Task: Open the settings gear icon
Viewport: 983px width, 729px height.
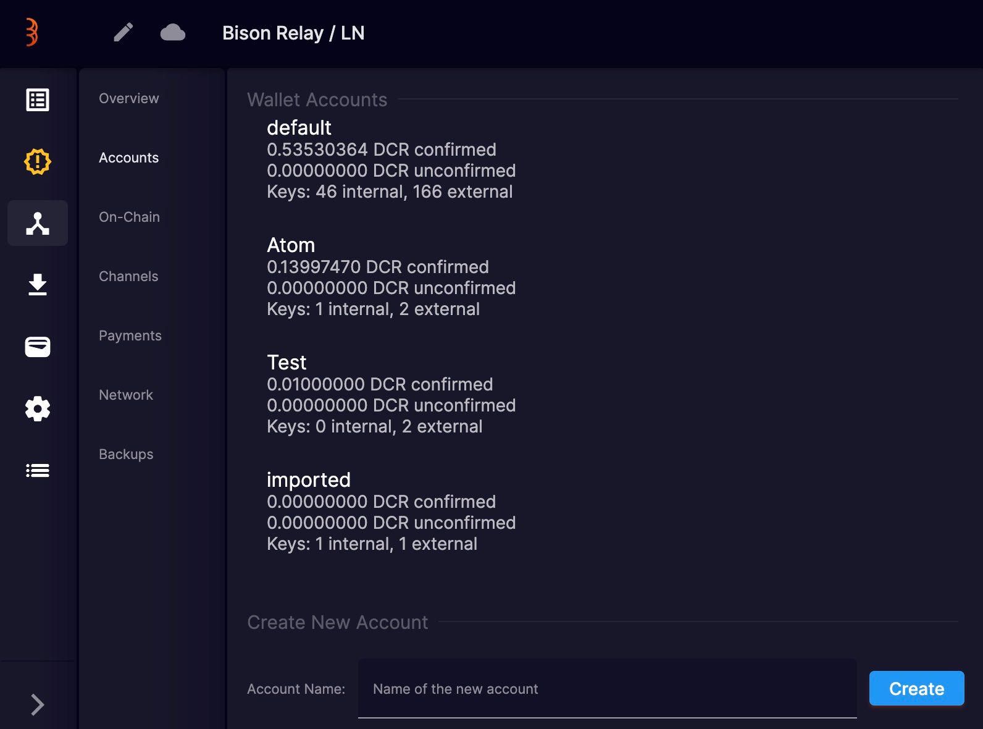Action: pyautogui.click(x=38, y=408)
